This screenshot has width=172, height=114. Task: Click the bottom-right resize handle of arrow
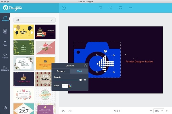[114, 72]
